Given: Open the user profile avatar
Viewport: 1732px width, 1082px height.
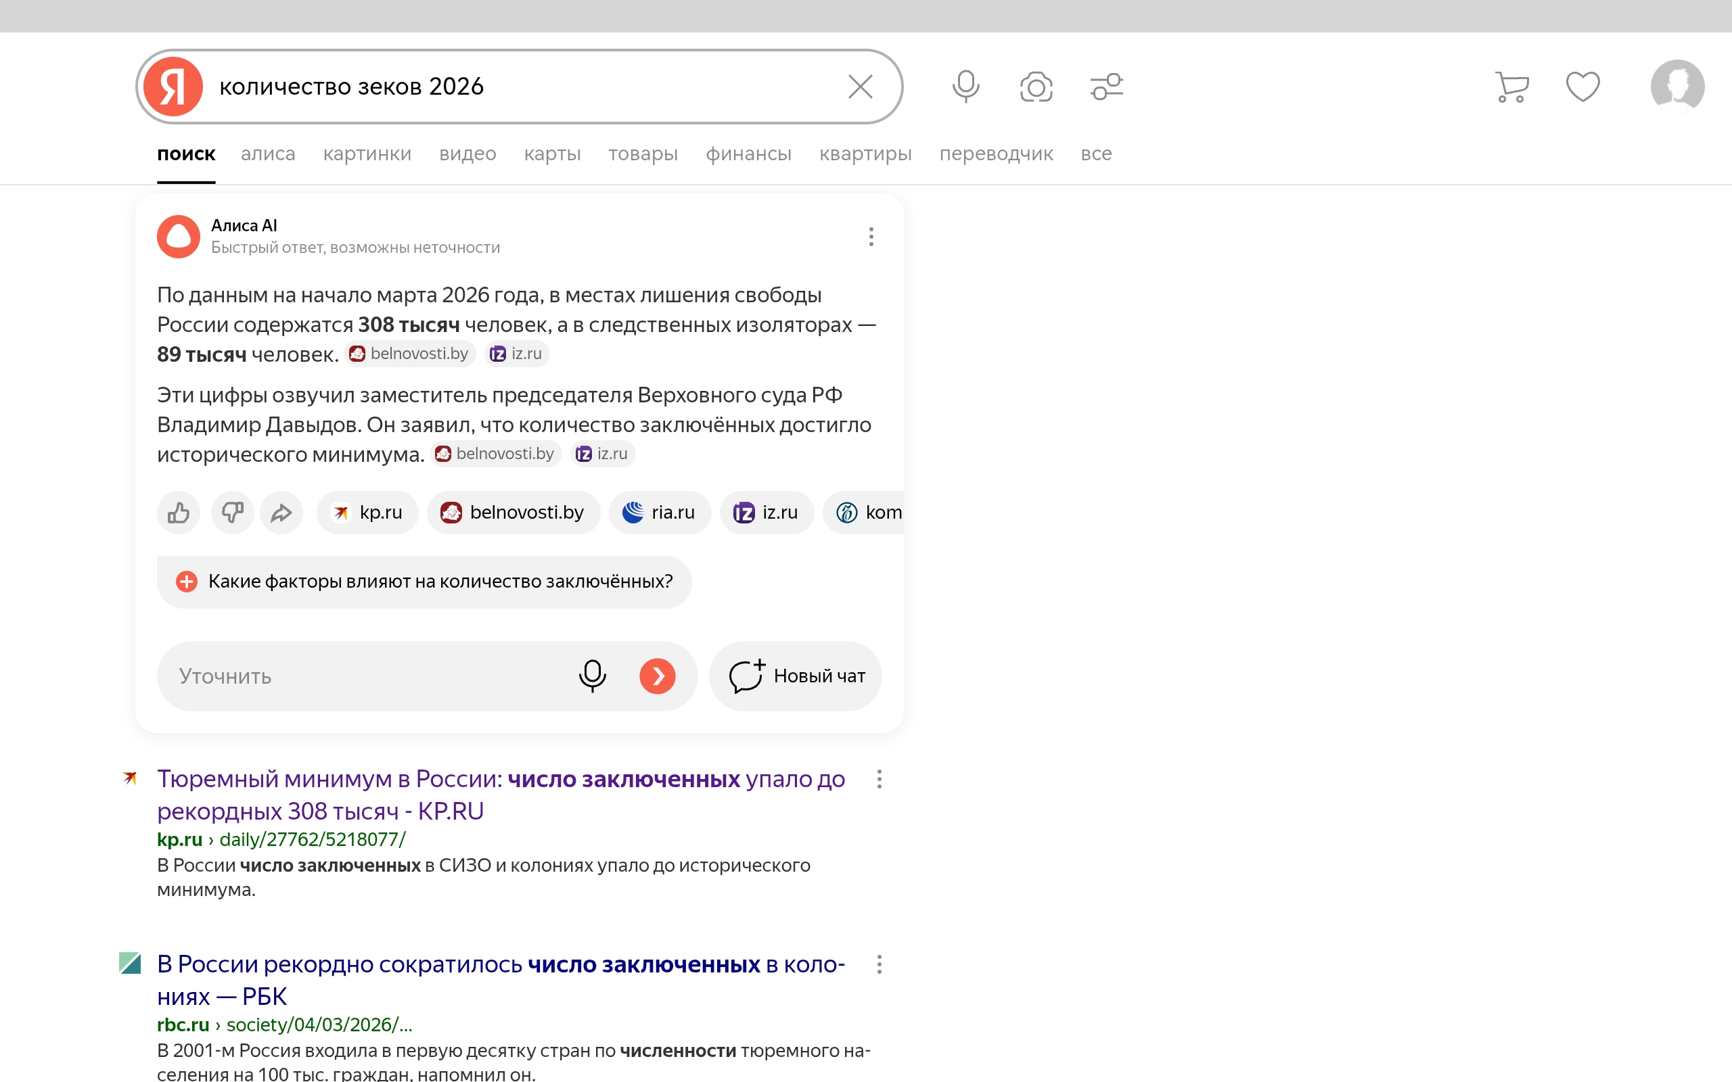Looking at the screenshot, I should point(1677,87).
